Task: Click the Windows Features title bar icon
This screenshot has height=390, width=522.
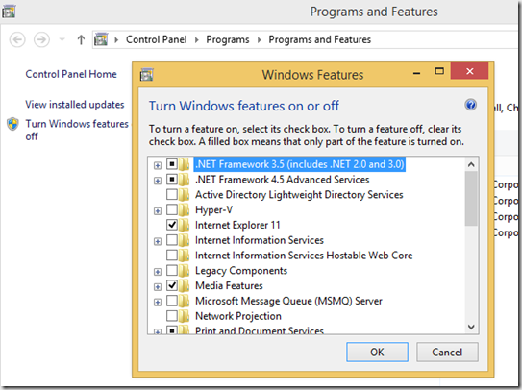Action: pos(146,75)
